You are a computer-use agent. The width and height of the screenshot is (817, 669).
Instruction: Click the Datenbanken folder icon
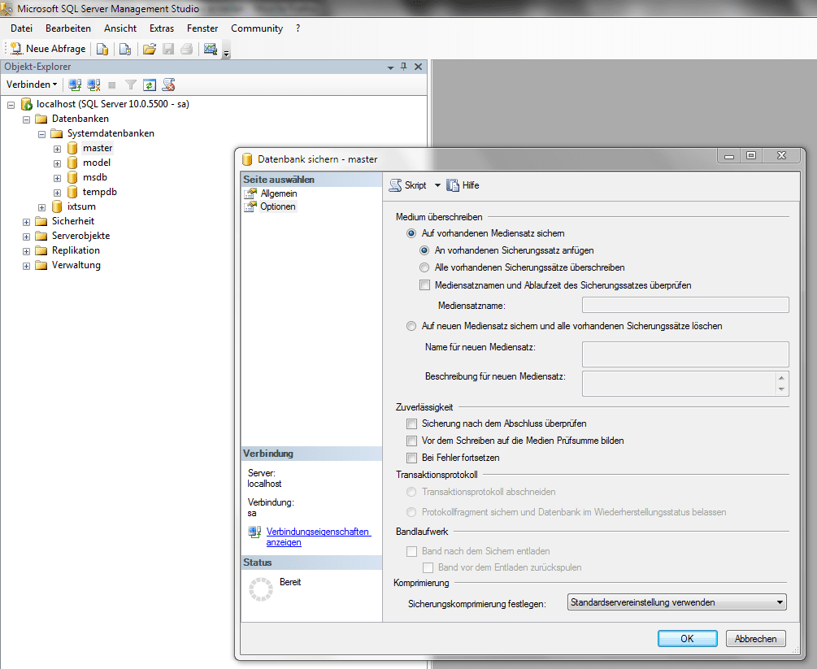(x=41, y=119)
